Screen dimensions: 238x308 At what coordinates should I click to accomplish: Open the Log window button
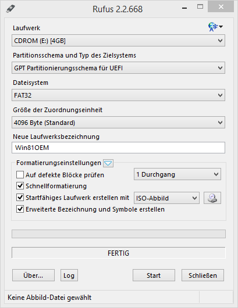[x=69, y=275]
